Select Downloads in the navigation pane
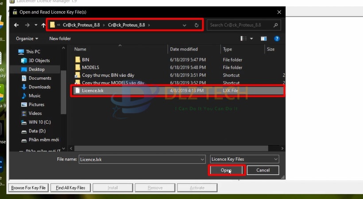 pyautogui.click(x=39, y=87)
